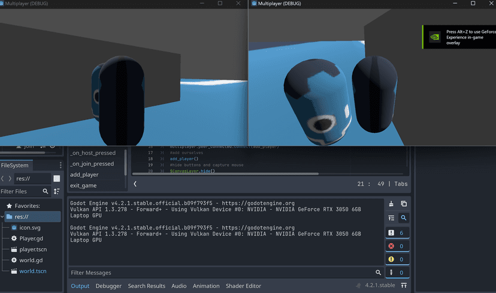Click the collapse duplicate messages icon

coord(392,218)
